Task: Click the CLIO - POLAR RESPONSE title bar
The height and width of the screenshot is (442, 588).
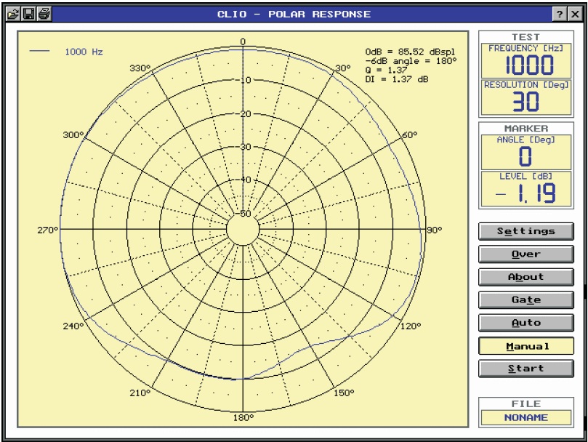Action: tap(294, 15)
